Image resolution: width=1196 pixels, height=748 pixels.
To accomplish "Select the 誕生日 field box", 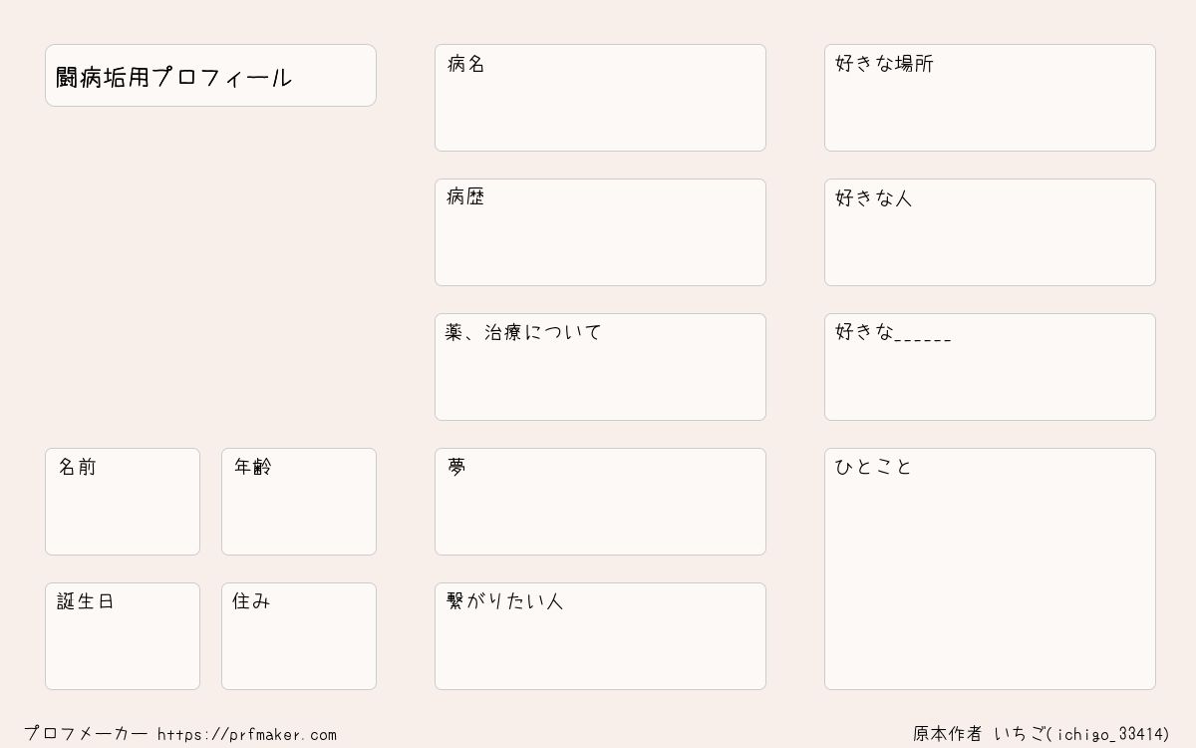I will pyautogui.click(x=123, y=636).
